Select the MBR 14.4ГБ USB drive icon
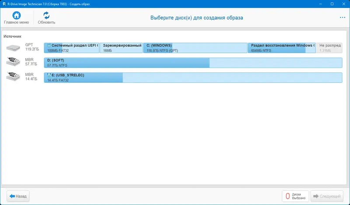This screenshot has height=205, width=350. coord(13,76)
